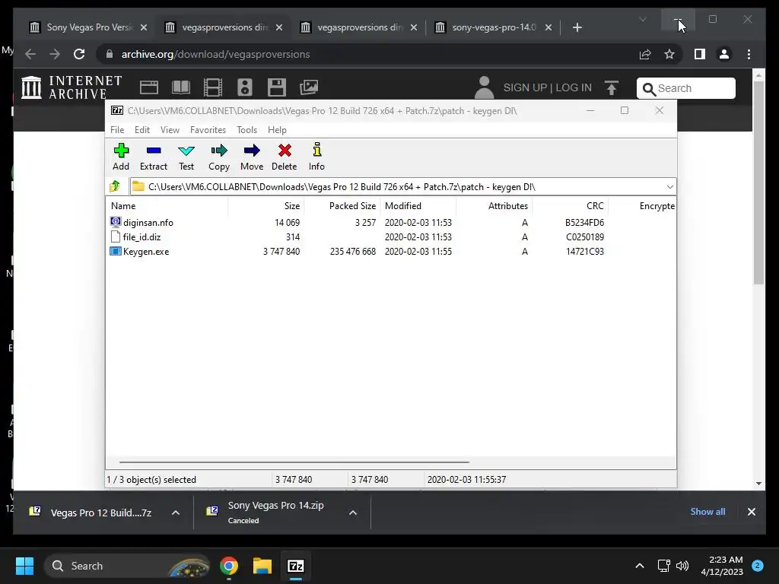Open Internet Archive video film icon

pyautogui.click(x=213, y=87)
